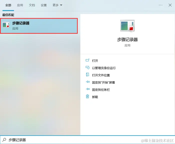The image size is (175, 144).
Task: Click the Steps Recorder icon in result list
Action: click(6, 25)
